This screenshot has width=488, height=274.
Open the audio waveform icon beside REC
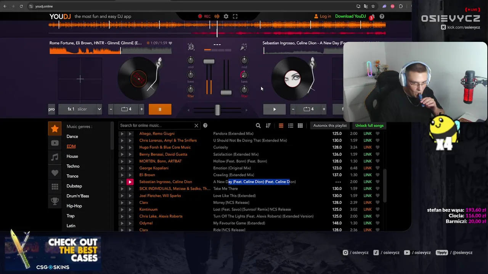click(217, 16)
